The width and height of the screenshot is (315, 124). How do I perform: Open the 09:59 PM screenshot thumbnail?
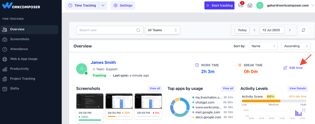click(90, 101)
